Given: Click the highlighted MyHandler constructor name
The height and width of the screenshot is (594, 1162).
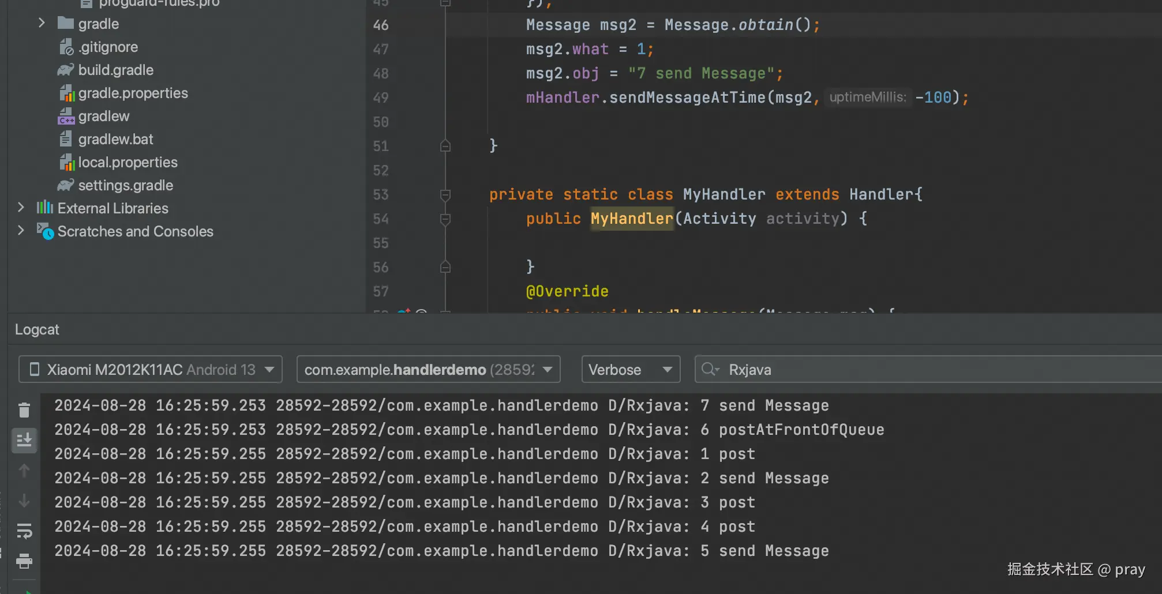Looking at the screenshot, I should click(632, 219).
